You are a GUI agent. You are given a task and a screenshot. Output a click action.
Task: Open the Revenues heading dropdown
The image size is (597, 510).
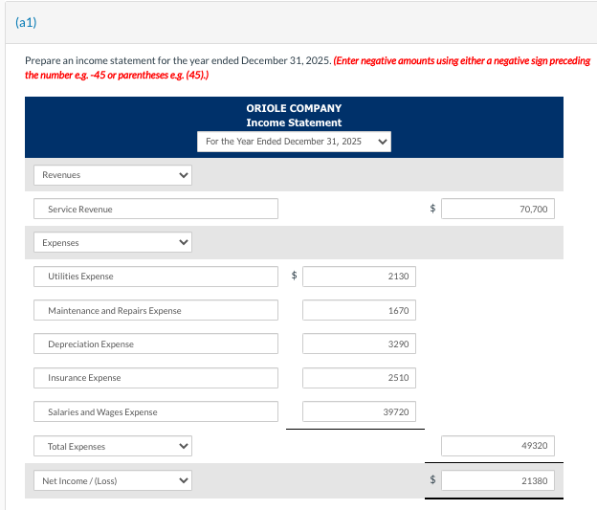tap(113, 175)
